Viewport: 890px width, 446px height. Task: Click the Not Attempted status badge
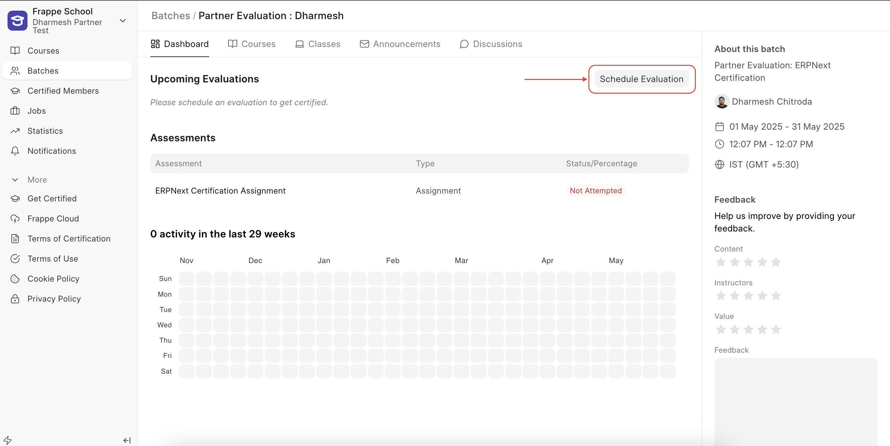pyautogui.click(x=596, y=191)
